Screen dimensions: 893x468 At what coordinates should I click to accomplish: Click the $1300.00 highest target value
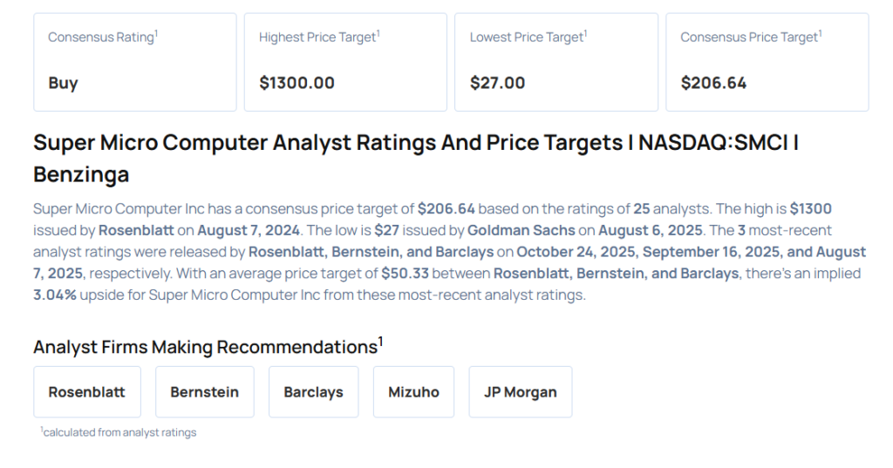297,84
